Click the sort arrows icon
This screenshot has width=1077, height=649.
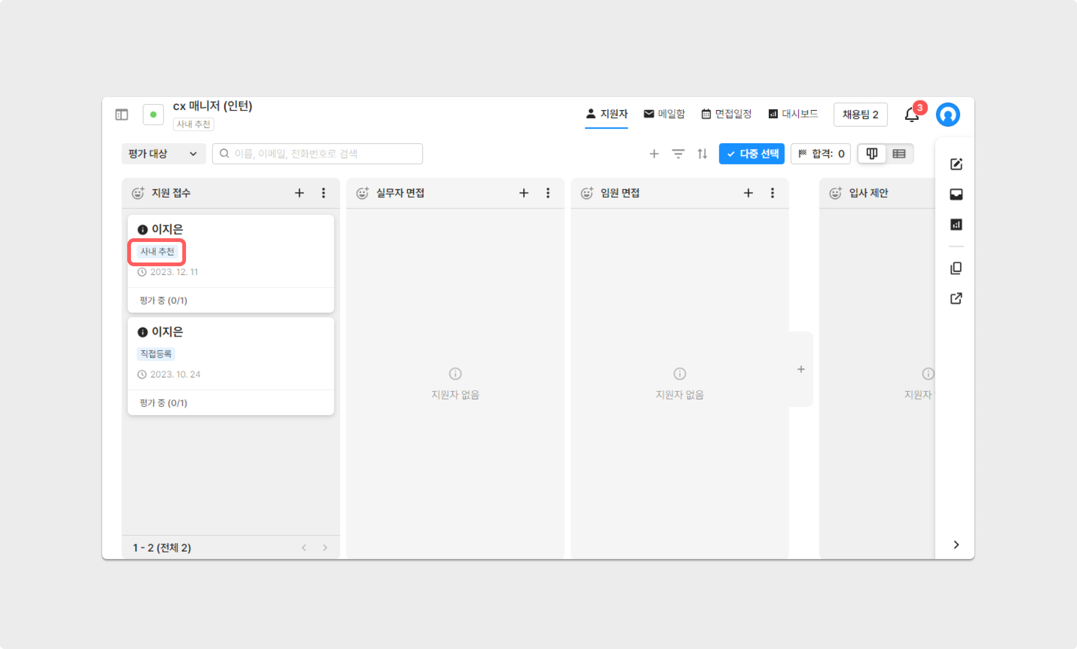(702, 154)
